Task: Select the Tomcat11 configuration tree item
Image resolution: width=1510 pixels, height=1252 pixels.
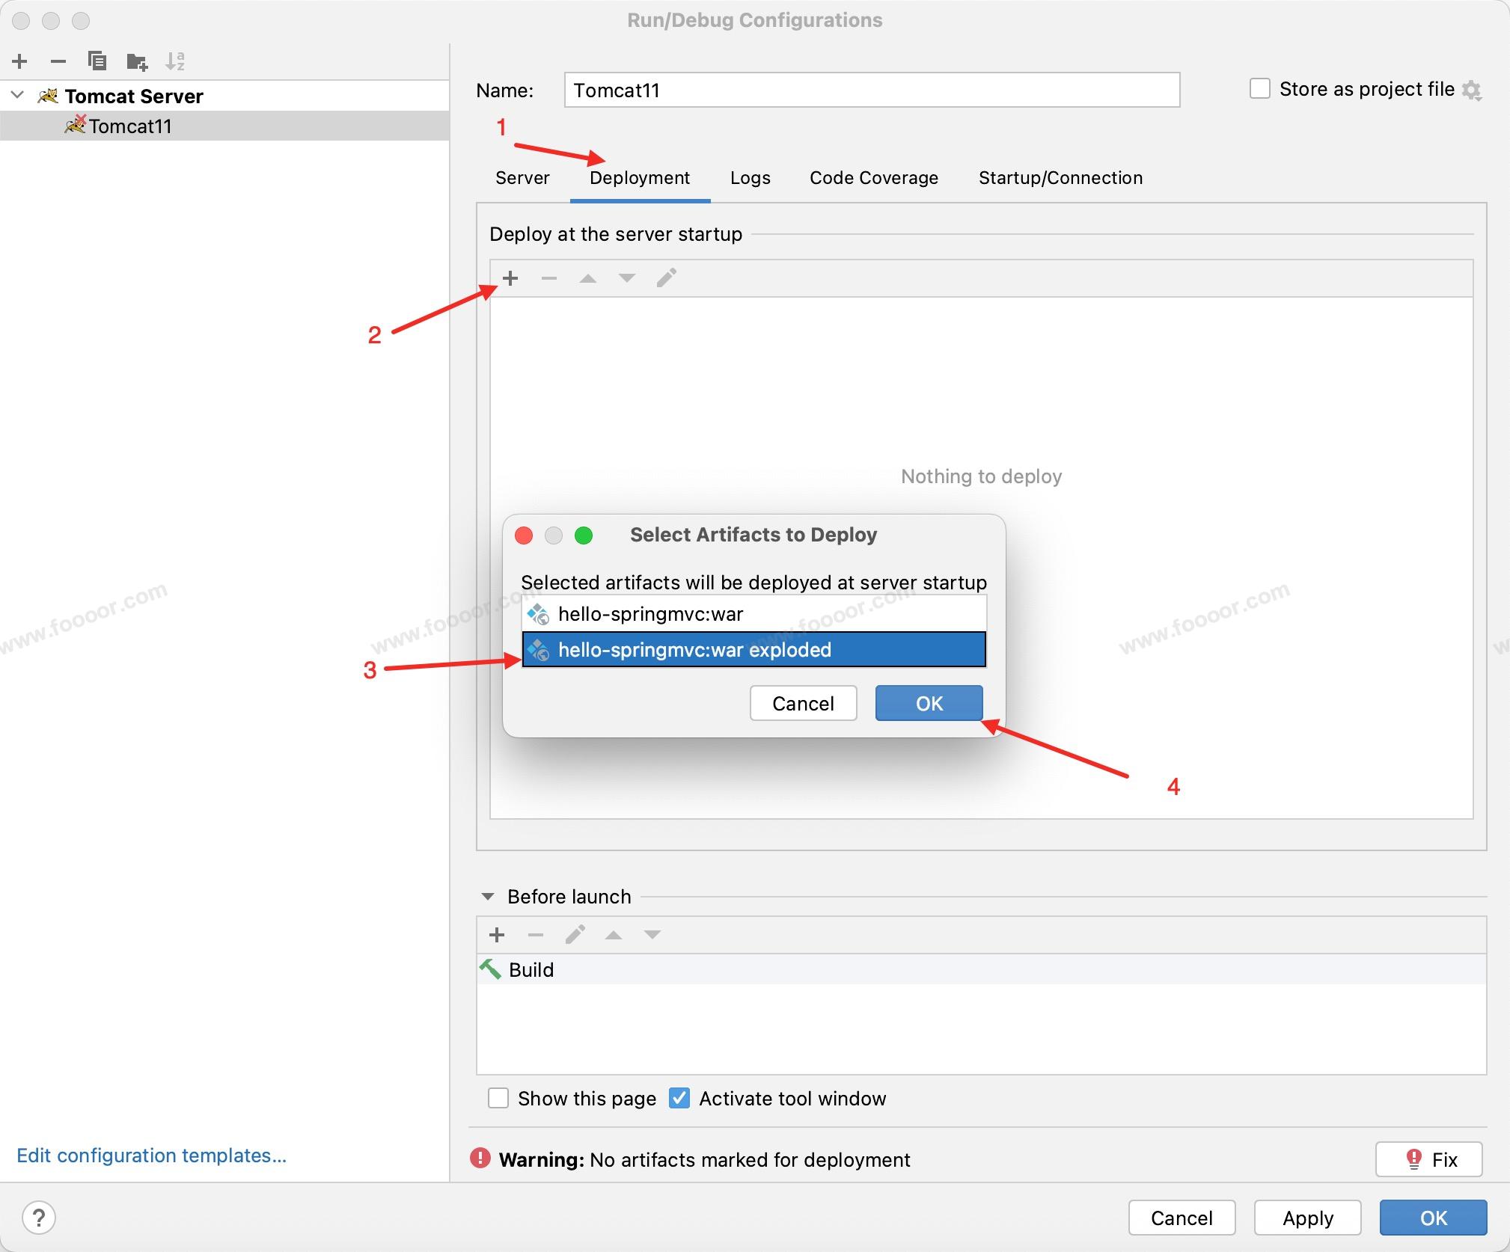Action: (x=130, y=126)
